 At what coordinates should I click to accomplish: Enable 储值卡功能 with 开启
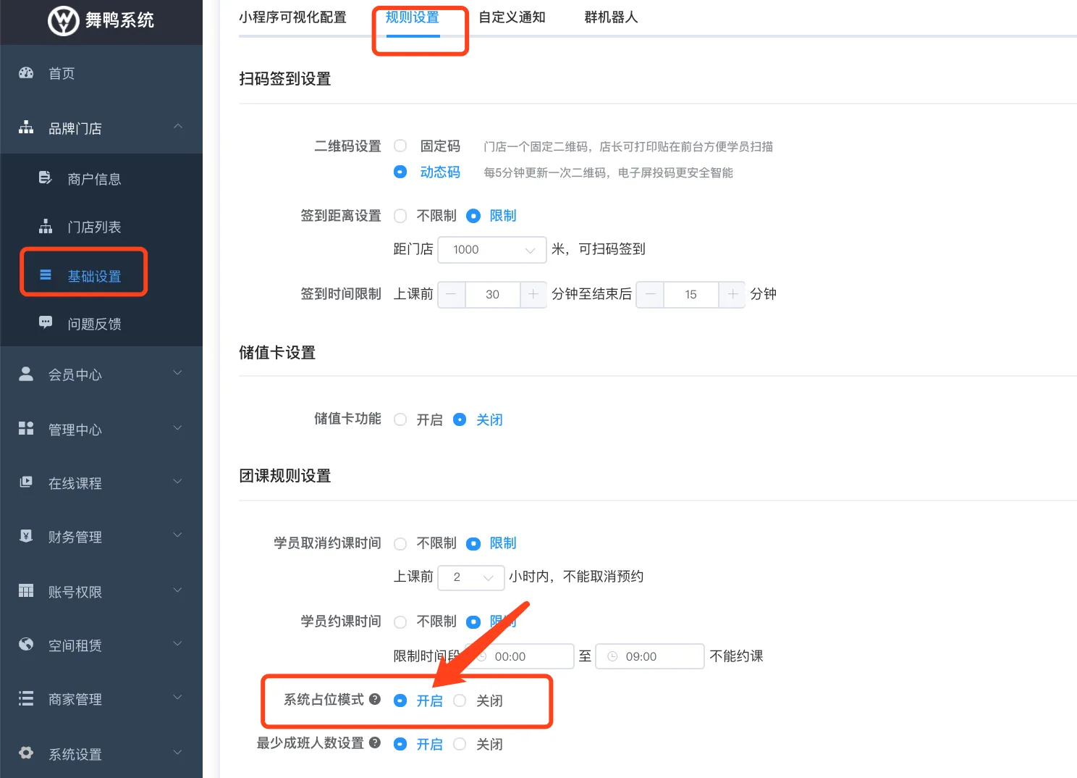[400, 419]
